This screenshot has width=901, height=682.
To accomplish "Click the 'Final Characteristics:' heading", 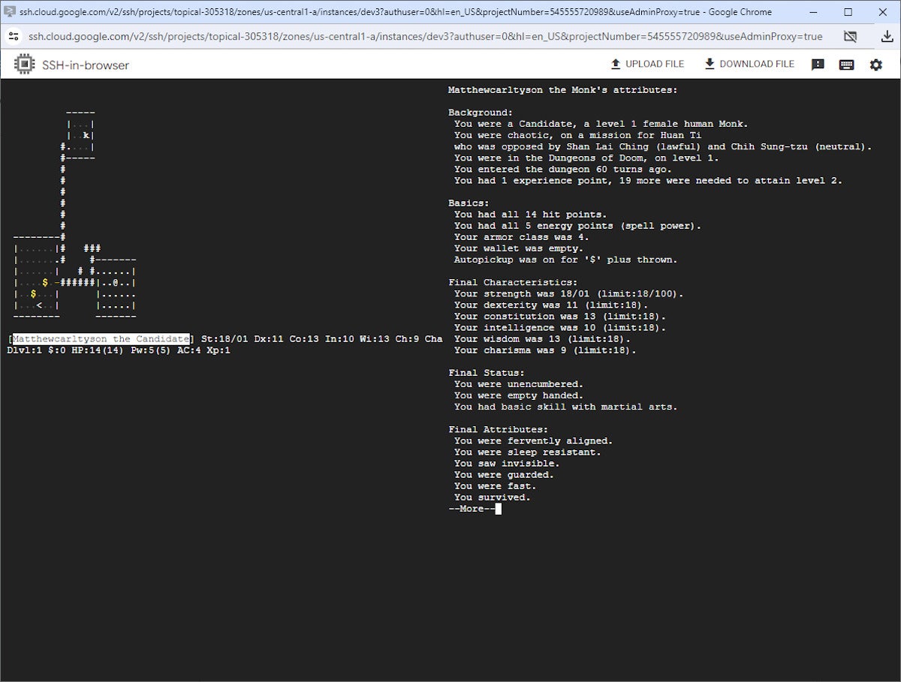I will tap(514, 282).
